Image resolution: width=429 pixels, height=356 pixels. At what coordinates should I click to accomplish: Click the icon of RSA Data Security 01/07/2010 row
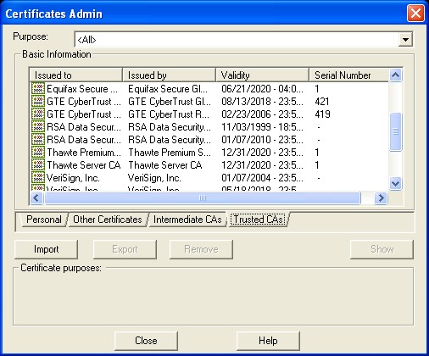pos(38,139)
